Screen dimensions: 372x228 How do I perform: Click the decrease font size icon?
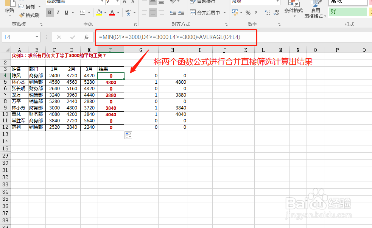tap(133, 2)
